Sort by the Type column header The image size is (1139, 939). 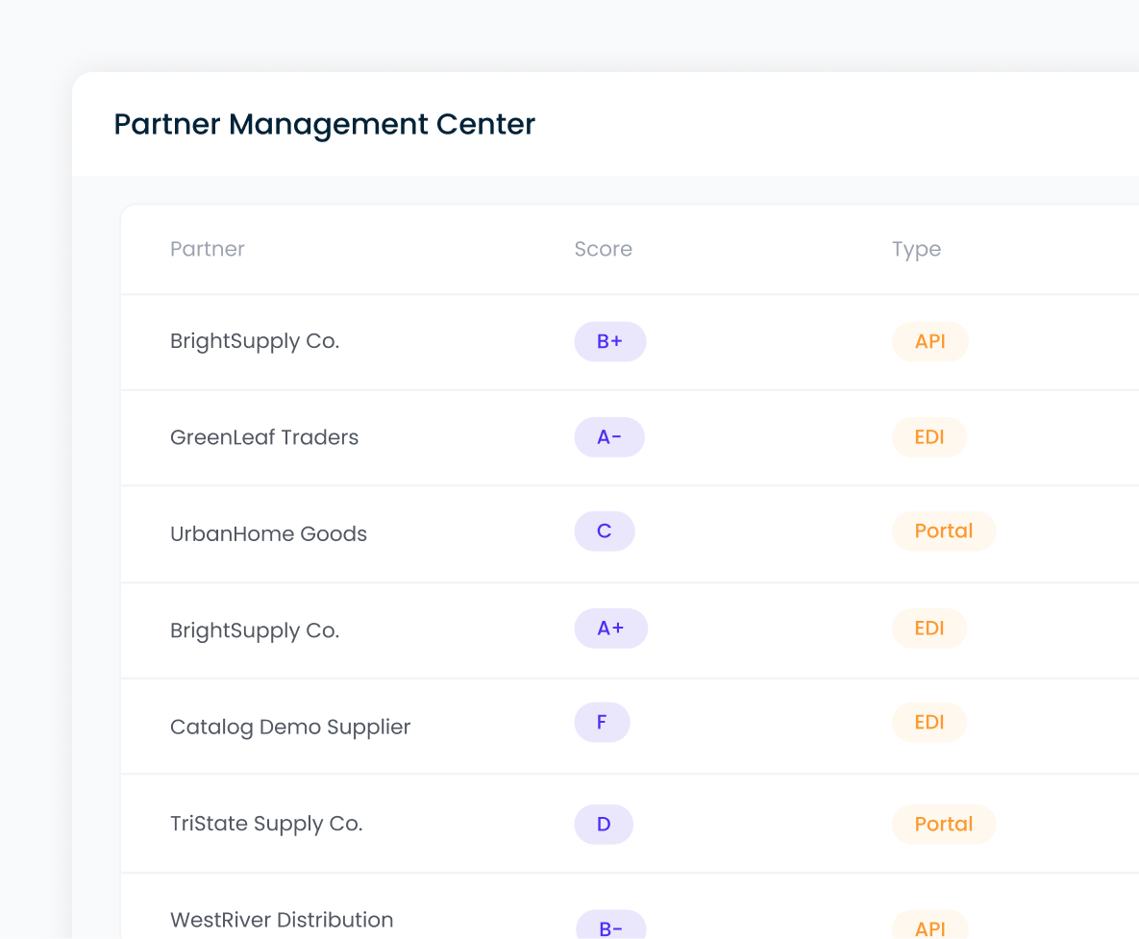click(x=916, y=249)
